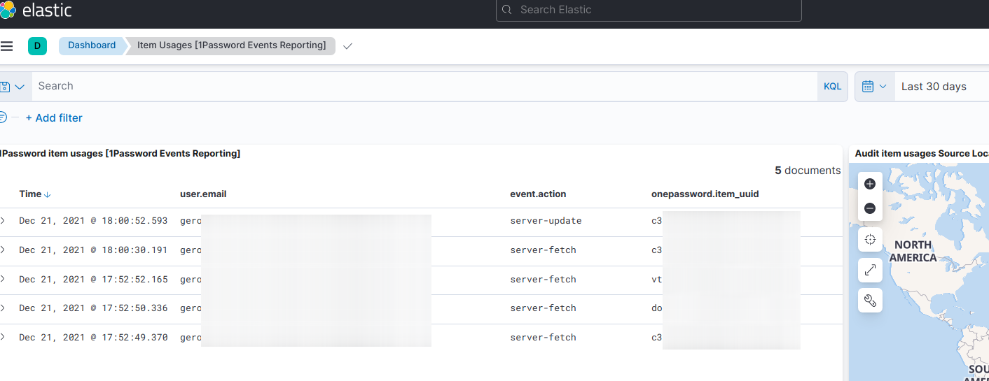Click the saved checkmark icon beside the breadcrumb
The image size is (989, 381).
coord(347,46)
